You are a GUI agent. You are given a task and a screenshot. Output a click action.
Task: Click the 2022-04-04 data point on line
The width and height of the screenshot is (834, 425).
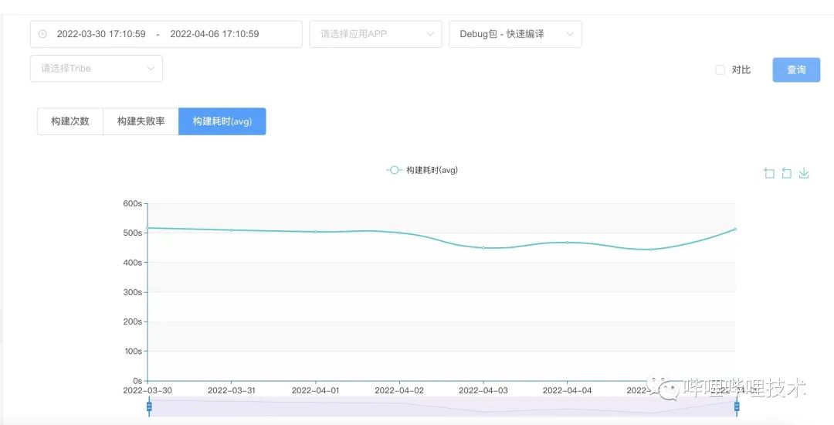tap(567, 243)
